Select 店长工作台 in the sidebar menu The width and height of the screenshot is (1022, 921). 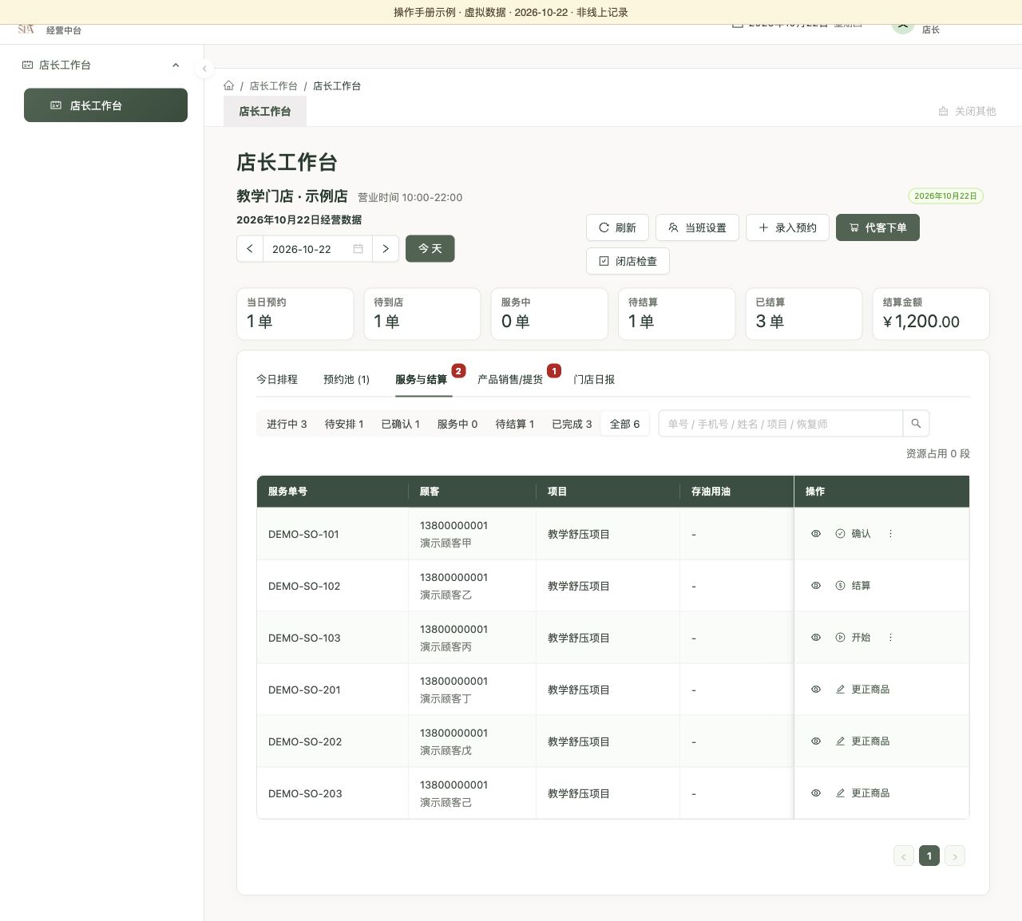pos(105,105)
